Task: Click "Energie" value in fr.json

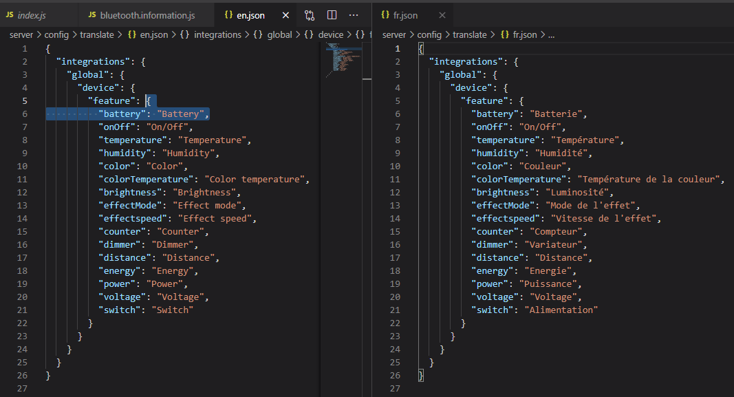Action: click(x=548, y=271)
